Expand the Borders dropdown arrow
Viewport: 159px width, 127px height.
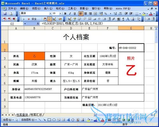pos(140,14)
